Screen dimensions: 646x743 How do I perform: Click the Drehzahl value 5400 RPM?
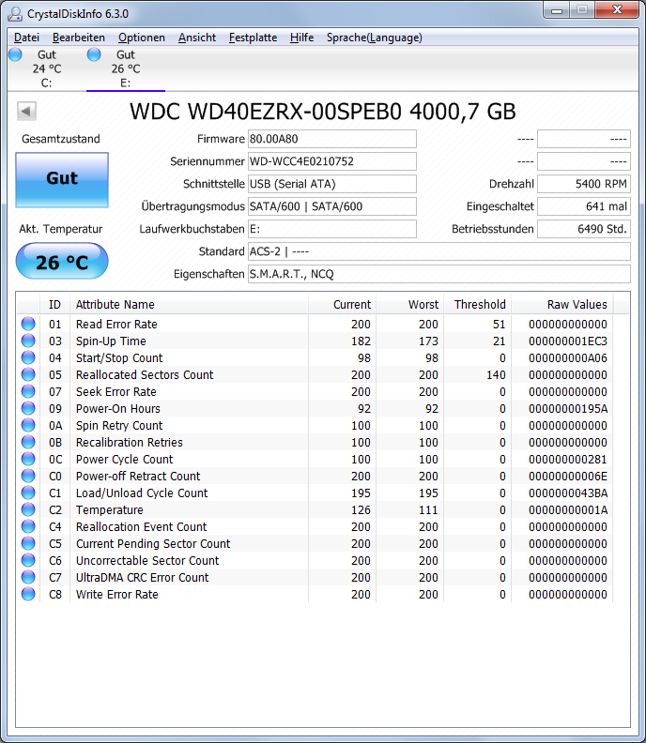584,184
